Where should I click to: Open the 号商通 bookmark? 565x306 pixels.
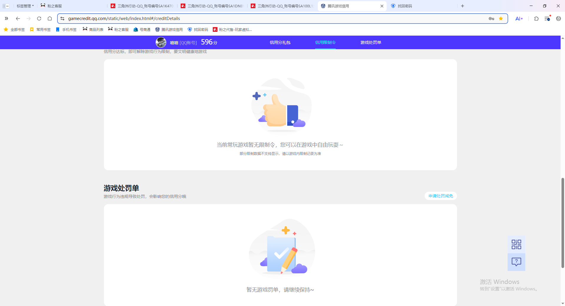click(x=142, y=29)
